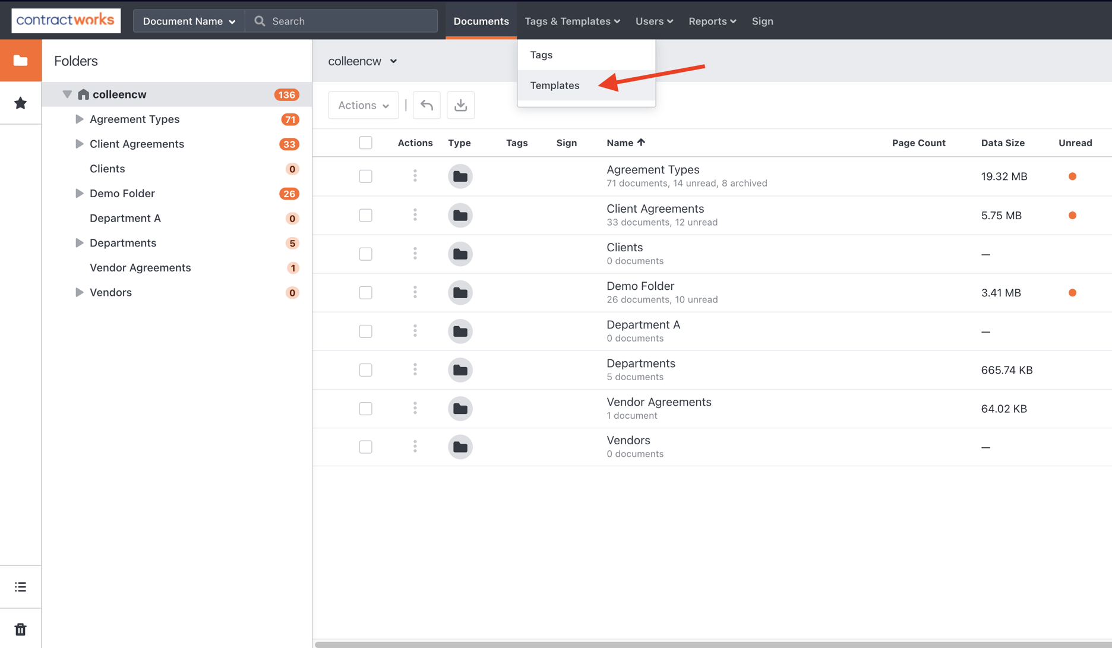
Task: Click the download icon in the toolbar
Action: [x=460, y=105]
